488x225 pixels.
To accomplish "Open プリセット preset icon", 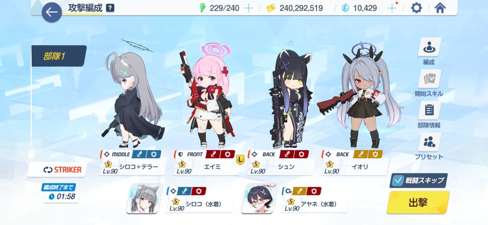I will click(x=429, y=147).
